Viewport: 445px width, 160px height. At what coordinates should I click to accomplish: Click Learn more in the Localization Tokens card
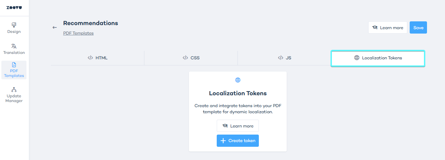point(238,126)
